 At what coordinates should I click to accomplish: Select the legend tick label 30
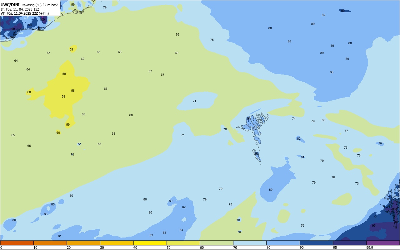[102, 248]
